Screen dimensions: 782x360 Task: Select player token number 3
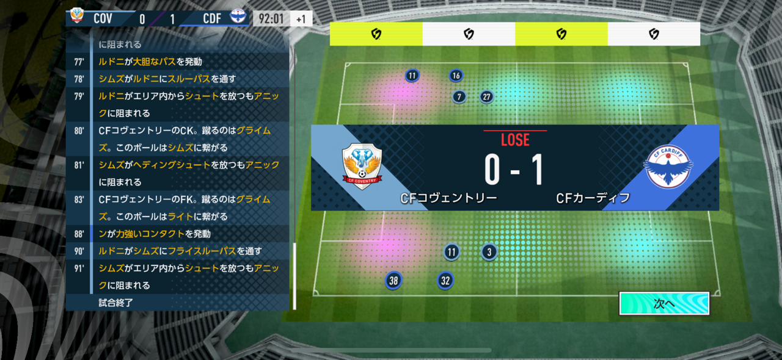pyautogui.click(x=489, y=252)
